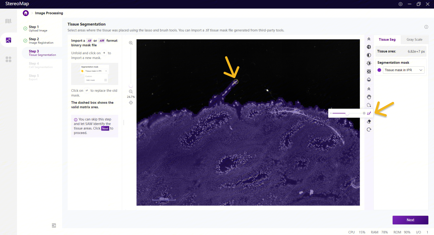Click the purple segmentation mask color swatch
This screenshot has height=235, width=434.
pyautogui.click(x=379, y=70)
